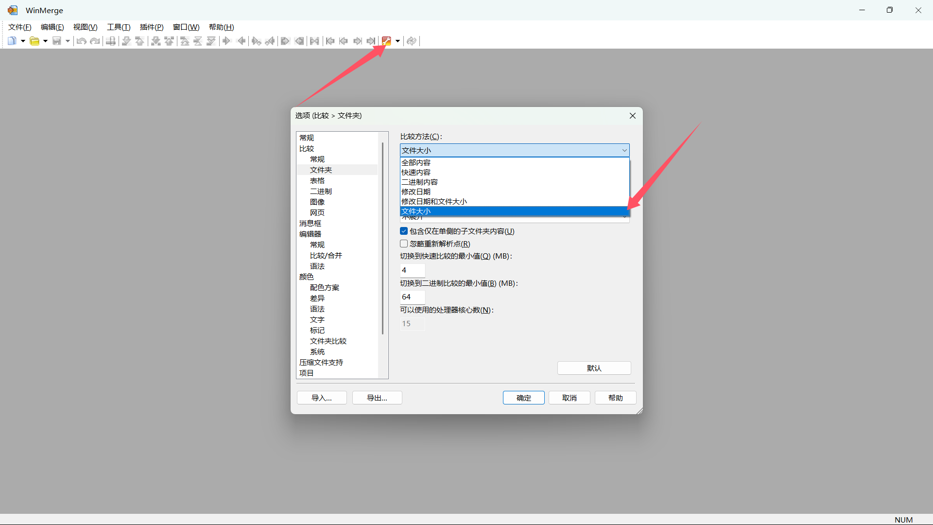
Task: Click the 帮助 button in dialog
Action: 615,398
